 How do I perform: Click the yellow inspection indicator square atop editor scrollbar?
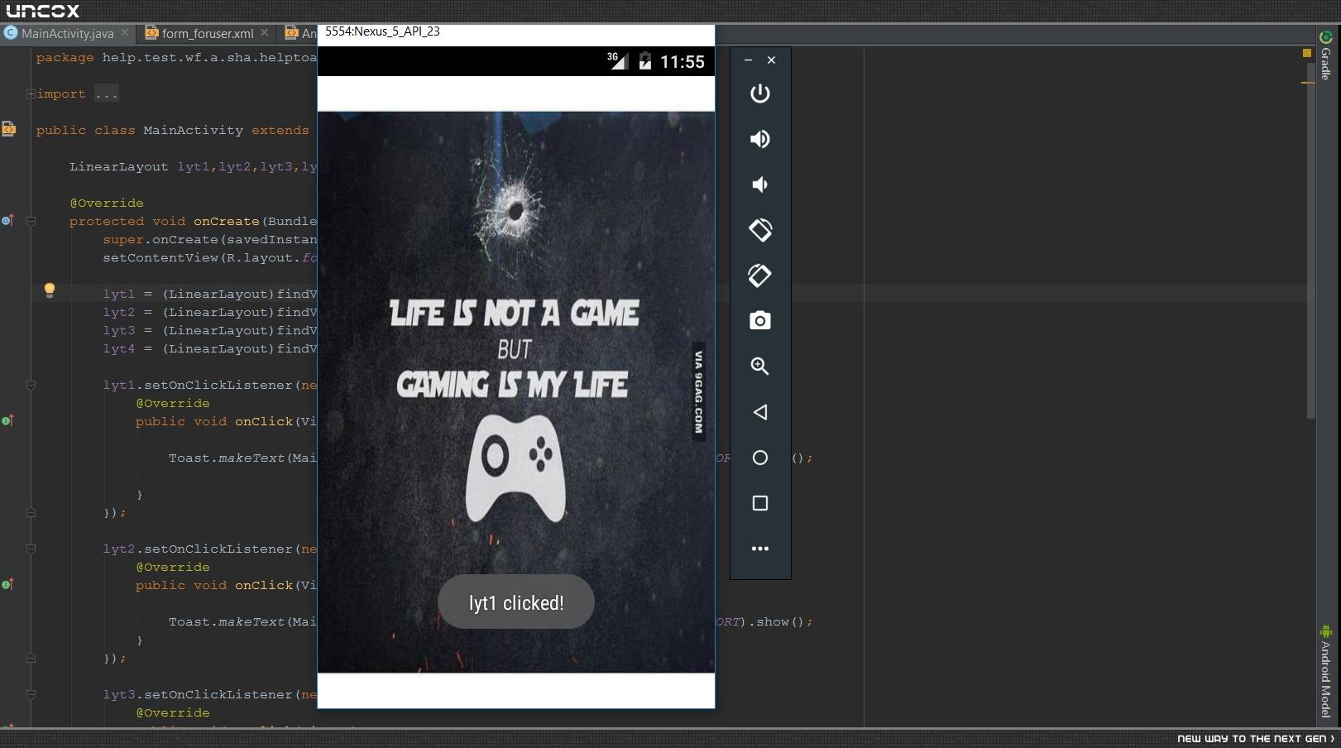tap(1307, 53)
